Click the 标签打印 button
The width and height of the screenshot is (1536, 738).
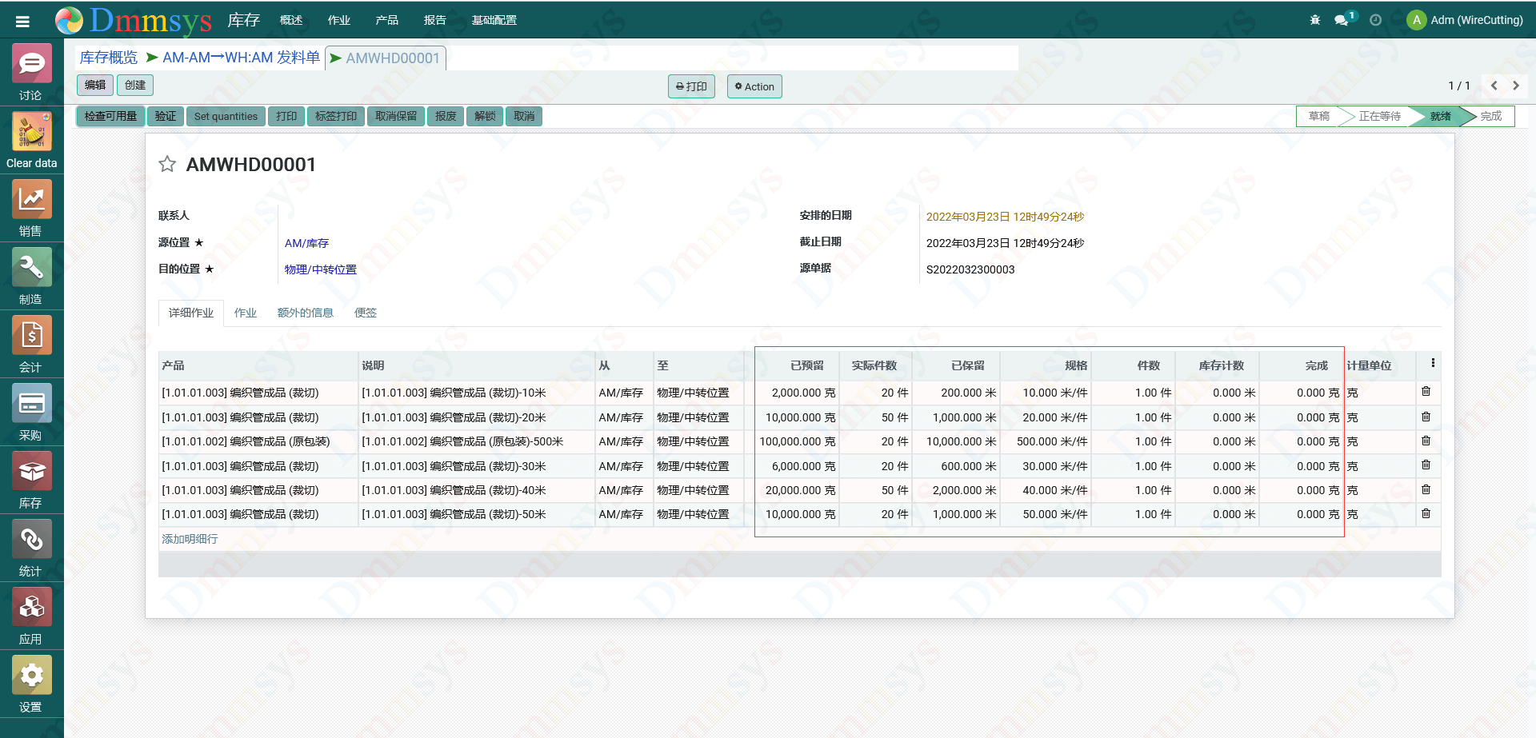[x=336, y=116]
